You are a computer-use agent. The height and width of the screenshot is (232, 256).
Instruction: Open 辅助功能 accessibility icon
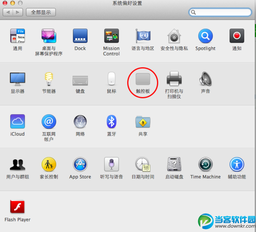(237, 164)
